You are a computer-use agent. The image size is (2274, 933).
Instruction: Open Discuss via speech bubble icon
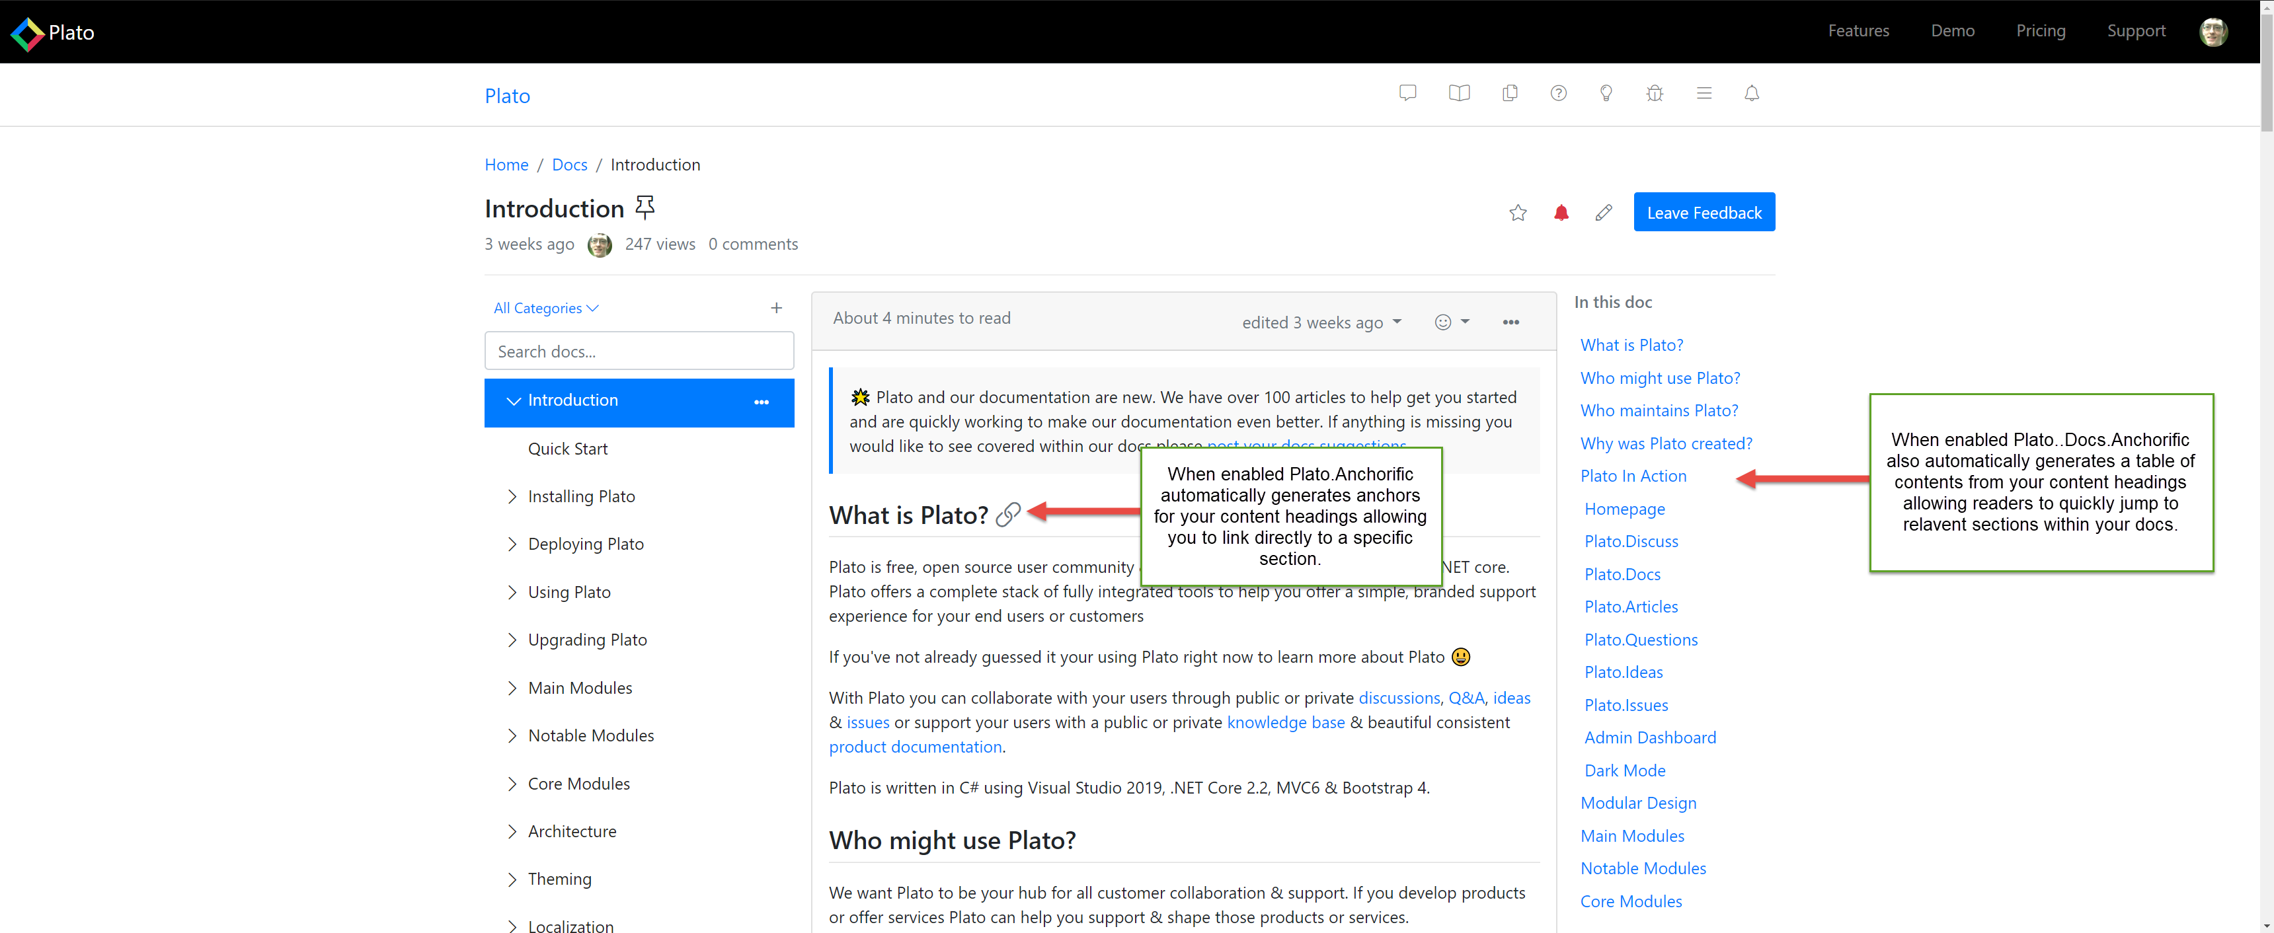1408,93
